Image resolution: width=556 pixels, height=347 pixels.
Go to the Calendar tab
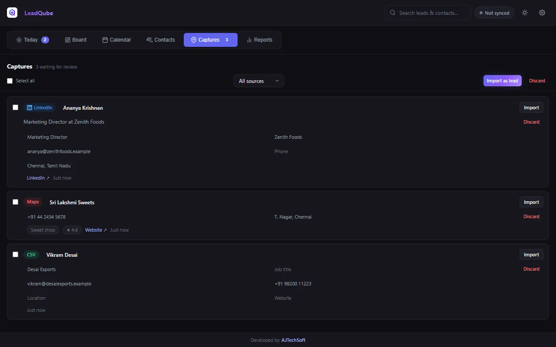[x=116, y=40]
